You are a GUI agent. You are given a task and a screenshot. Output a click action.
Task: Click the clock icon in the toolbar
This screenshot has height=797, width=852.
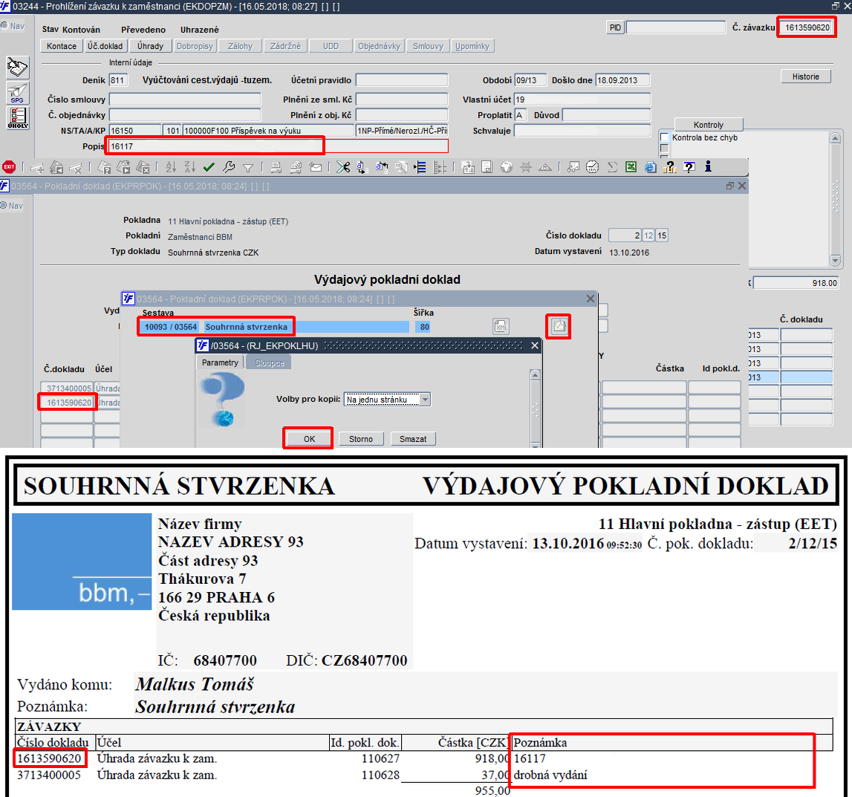[592, 167]
